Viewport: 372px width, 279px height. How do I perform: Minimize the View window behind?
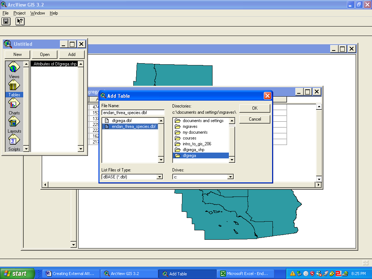333,49
